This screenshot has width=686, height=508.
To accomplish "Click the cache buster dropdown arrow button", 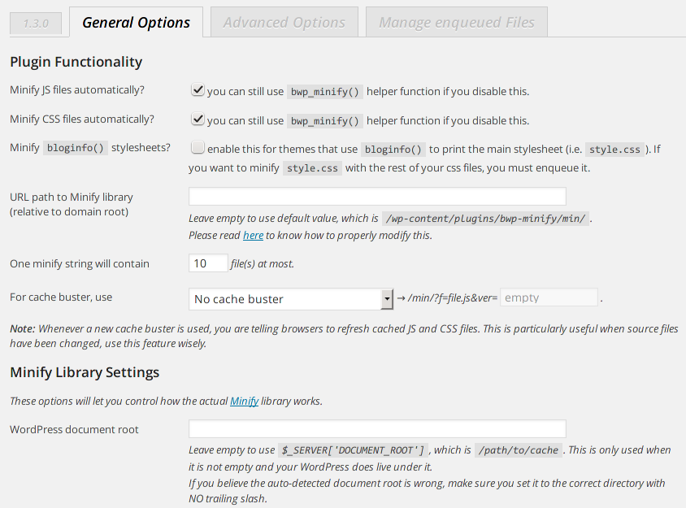I will [387, 299].
